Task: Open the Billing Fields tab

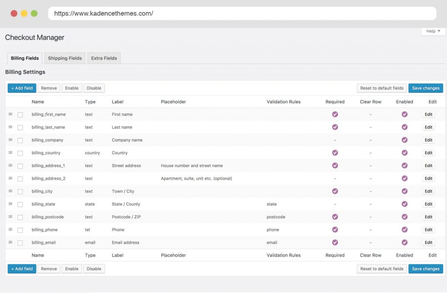Action: (x=25, y=58)
